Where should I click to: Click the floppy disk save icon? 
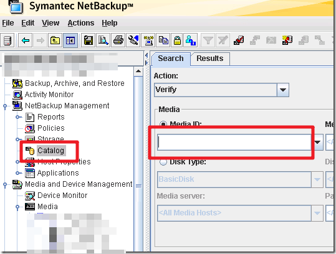coord(89,40)
